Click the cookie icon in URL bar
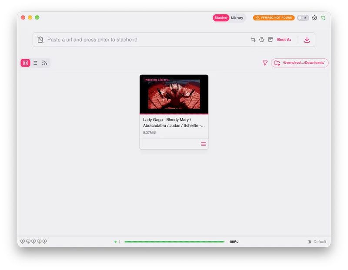 (x=262, y=40)
